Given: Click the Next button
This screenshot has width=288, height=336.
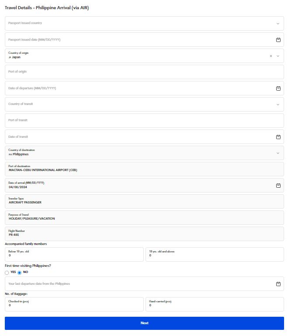Looking at the screenshot, I should (144, 323).
